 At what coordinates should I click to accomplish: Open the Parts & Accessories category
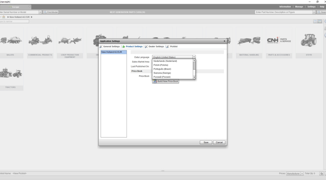279,42
